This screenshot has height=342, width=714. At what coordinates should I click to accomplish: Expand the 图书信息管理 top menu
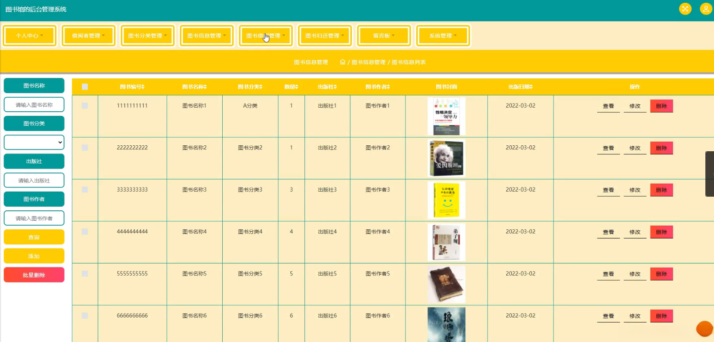(x=207, y=35)
